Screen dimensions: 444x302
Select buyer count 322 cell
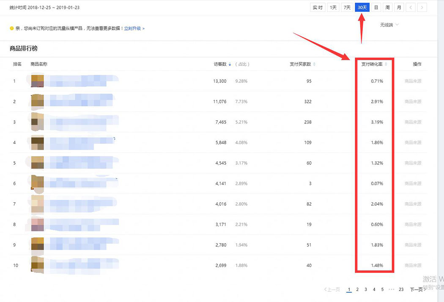[308, 101]
